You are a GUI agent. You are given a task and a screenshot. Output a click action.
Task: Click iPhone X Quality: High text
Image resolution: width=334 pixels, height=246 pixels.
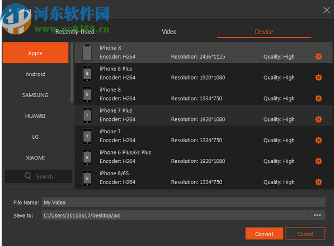[279, 57]
